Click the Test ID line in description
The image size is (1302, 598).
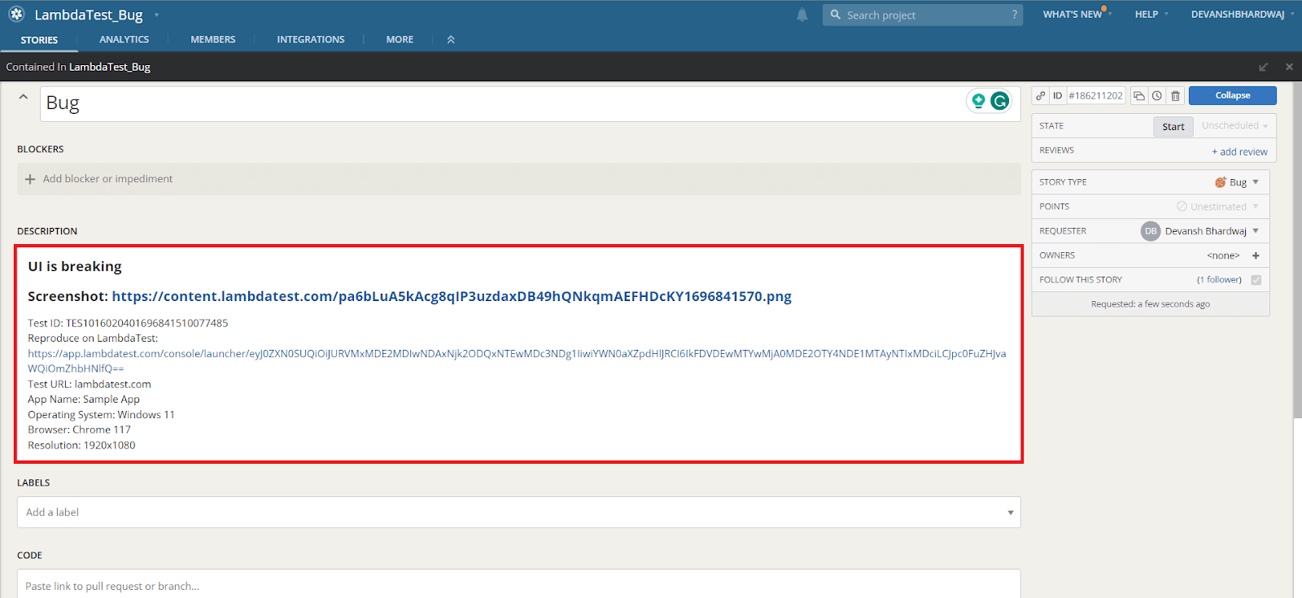click(x=128, y=323)
